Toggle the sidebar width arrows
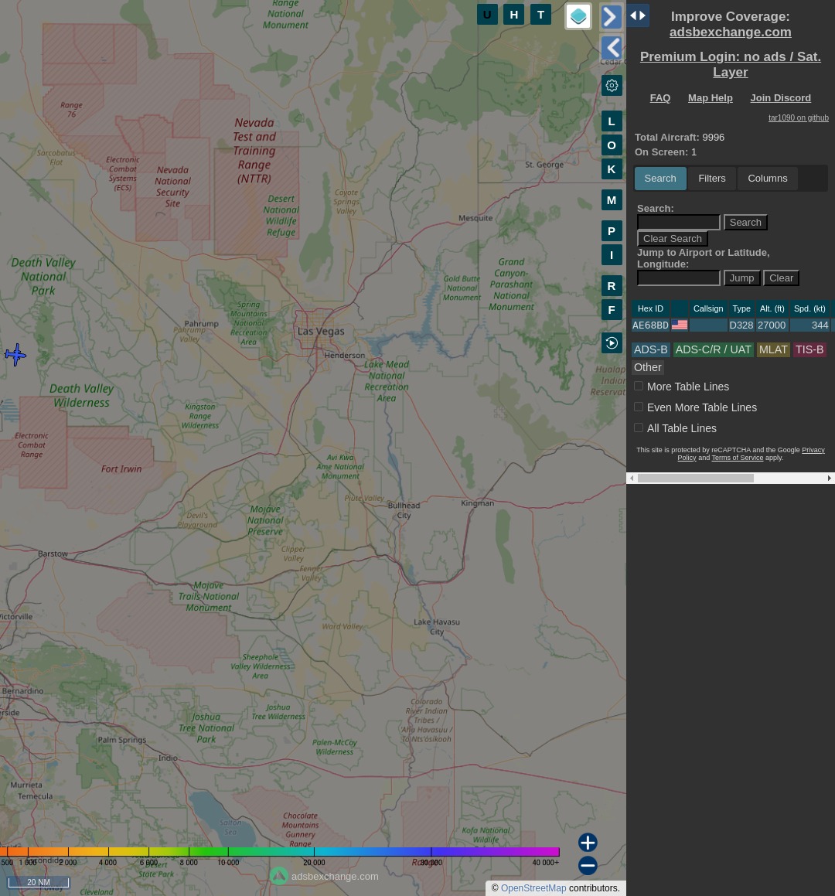Screen dimensions: 835x896 tap(638, 15)
